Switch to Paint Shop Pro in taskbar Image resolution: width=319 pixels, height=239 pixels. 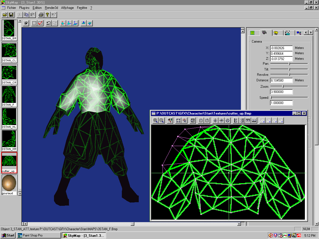pos(38,235)
